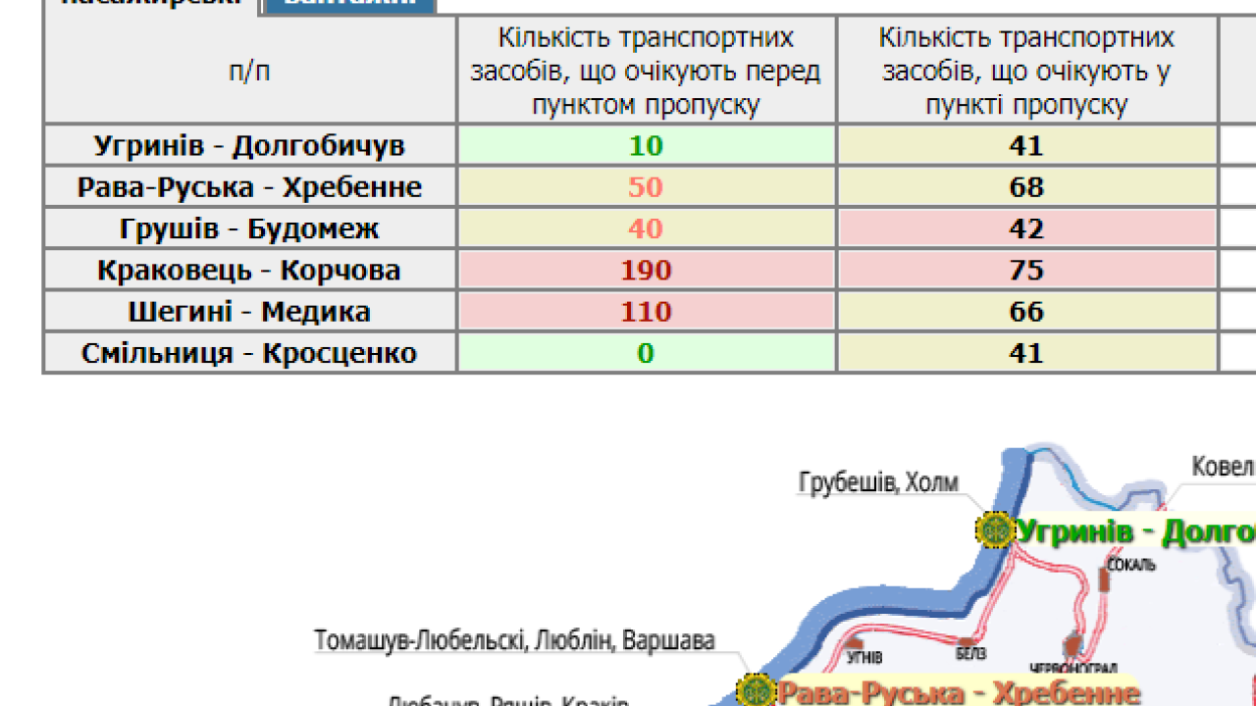Switch to the blue Вантажні tab
The width and height of the screenshot is (1256, 706).
[348, 4]
